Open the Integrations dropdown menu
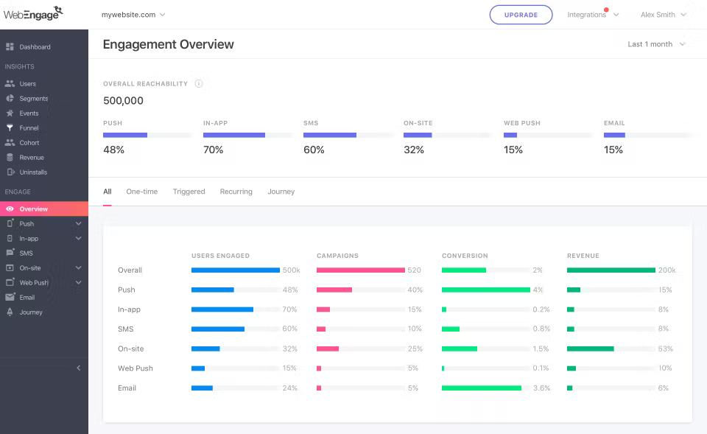Viewport: 707px width, 434px height. (593, 15)
